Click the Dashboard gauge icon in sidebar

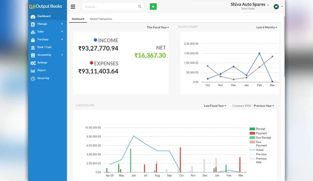point(33,16)
